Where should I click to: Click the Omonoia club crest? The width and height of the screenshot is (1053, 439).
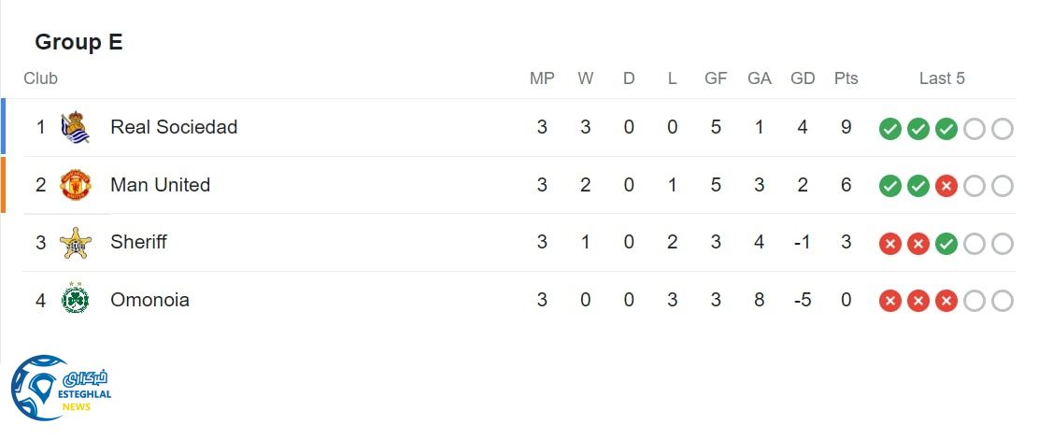point(75,300)
